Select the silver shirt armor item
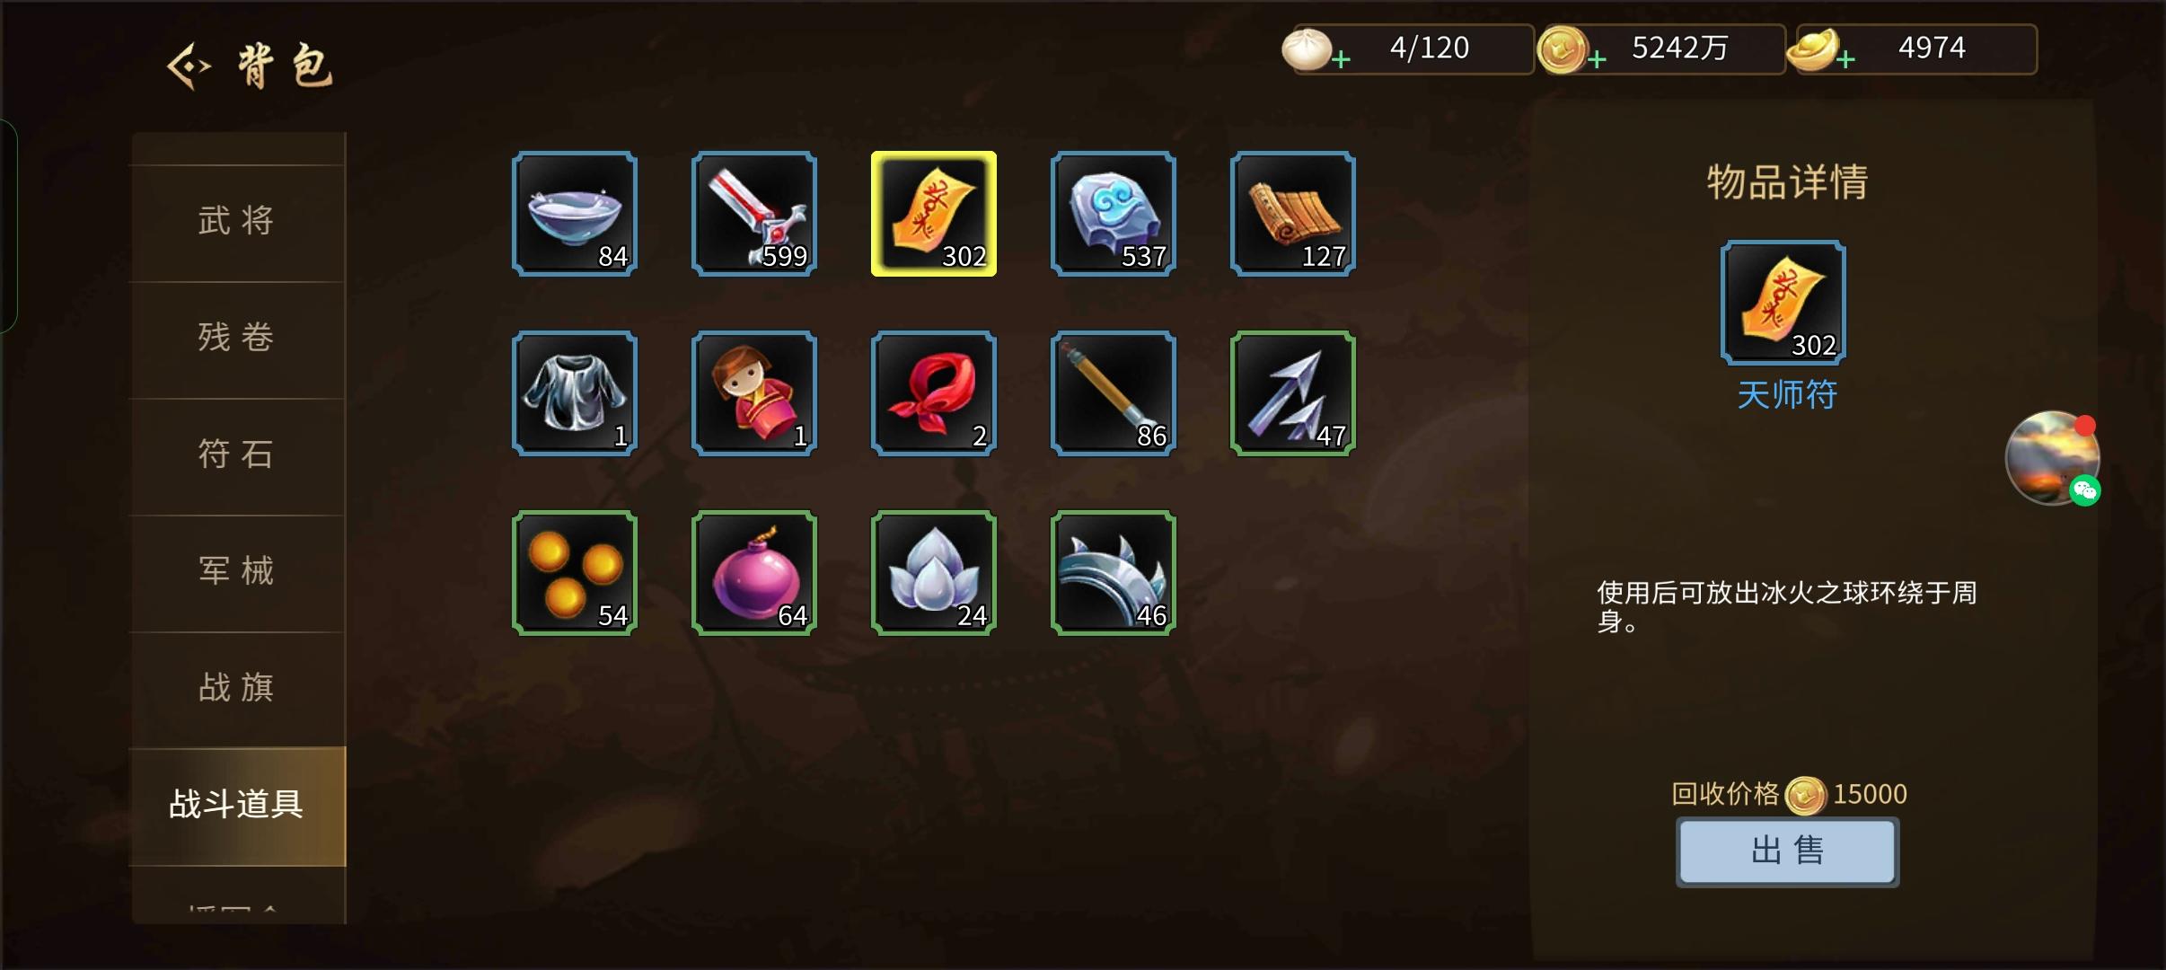Viewport: 2166px width, 970px height. [575, 393]
